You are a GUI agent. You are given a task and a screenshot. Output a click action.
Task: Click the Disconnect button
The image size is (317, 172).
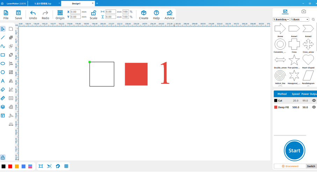tap(289, 166)
